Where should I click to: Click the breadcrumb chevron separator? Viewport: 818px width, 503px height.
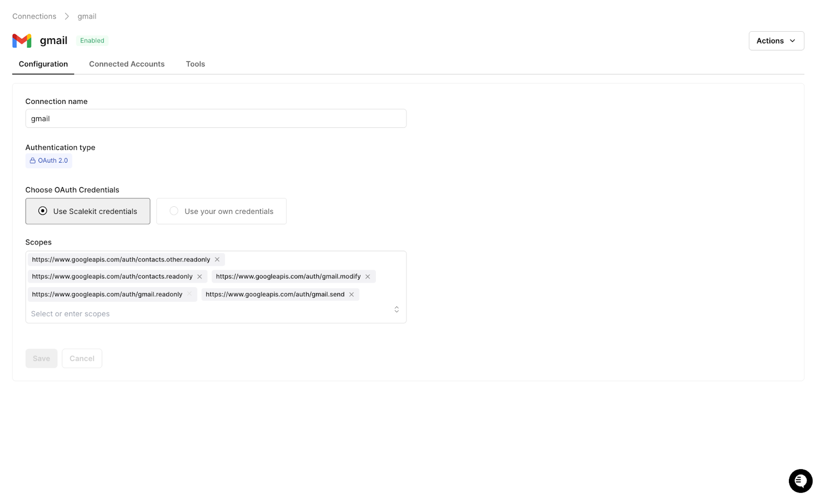tap(67, 16)
